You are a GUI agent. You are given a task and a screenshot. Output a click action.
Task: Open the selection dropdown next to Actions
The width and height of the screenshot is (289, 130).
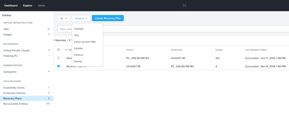[63, 18]
